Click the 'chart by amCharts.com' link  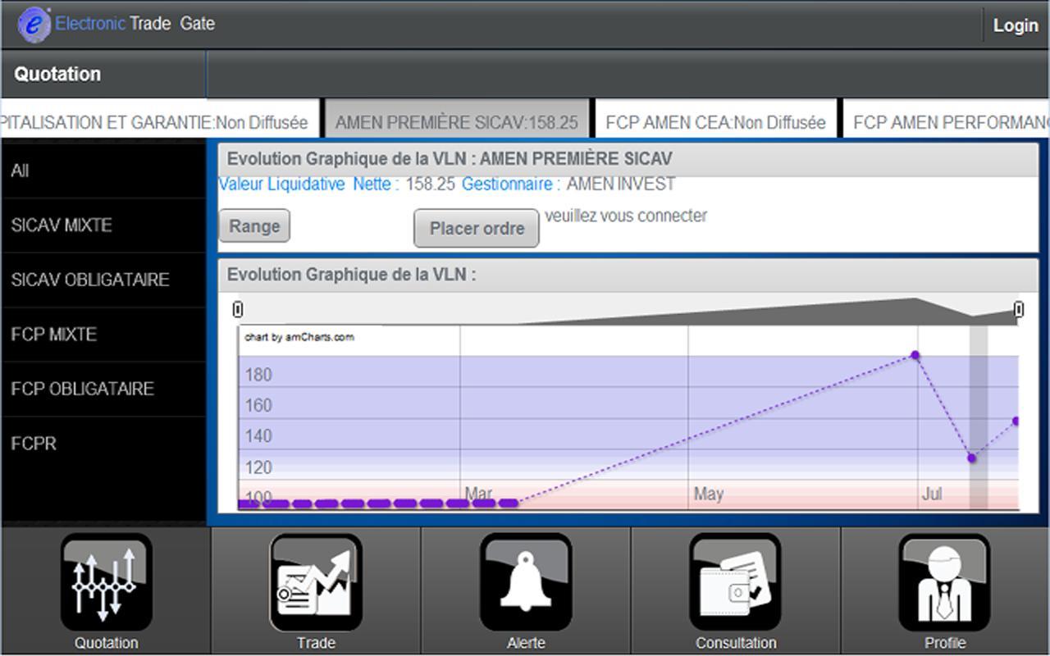[x=299, y=337]
